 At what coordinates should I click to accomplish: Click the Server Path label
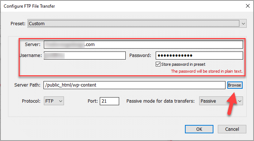click(27, 85)
